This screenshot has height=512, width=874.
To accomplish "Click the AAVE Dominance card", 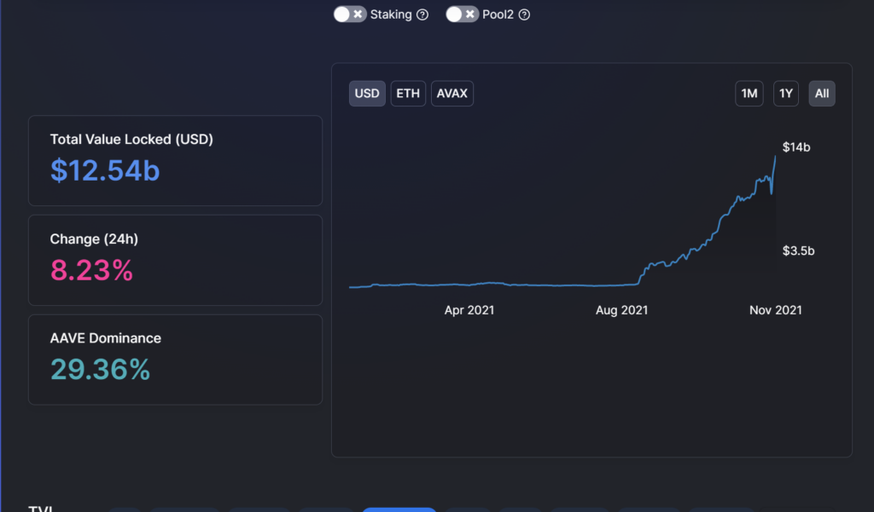I will [x=175, y=360].
